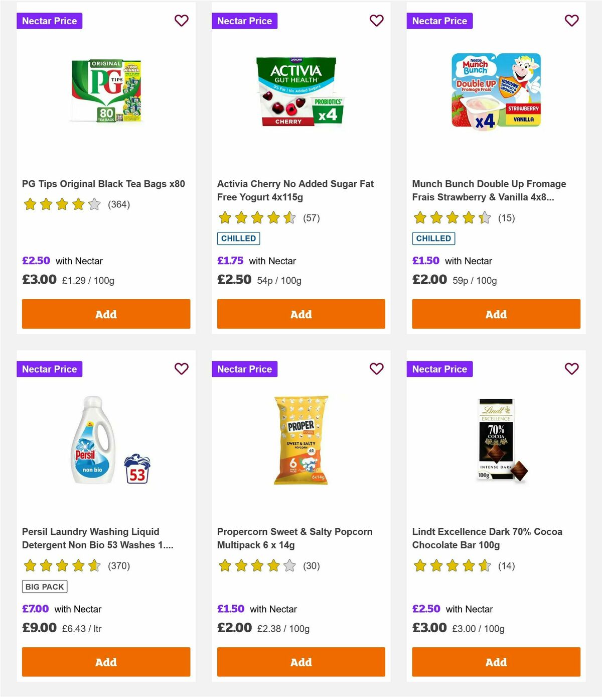Image resolution: width=602 pixels, height=697 pixels.
Task: Click the CHILLED label on Activia yogurt
Action: [x=238, y=238]
